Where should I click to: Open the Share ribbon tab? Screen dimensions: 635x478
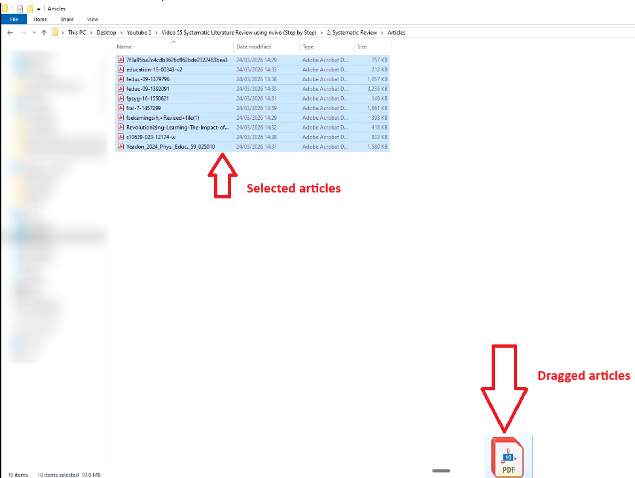coord(67,19)
